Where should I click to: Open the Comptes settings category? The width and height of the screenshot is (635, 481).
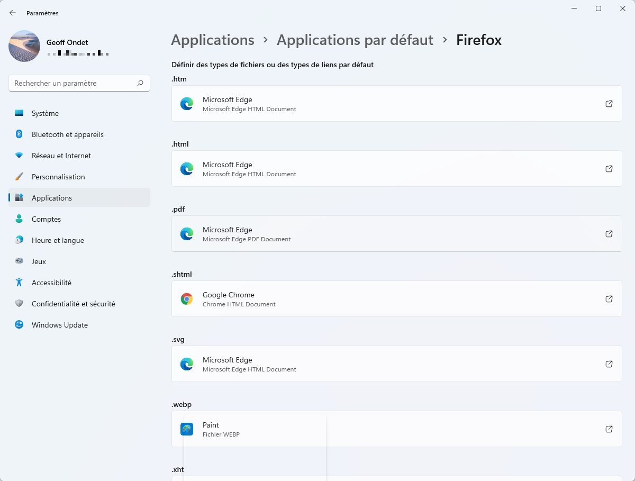coord(79,219)
